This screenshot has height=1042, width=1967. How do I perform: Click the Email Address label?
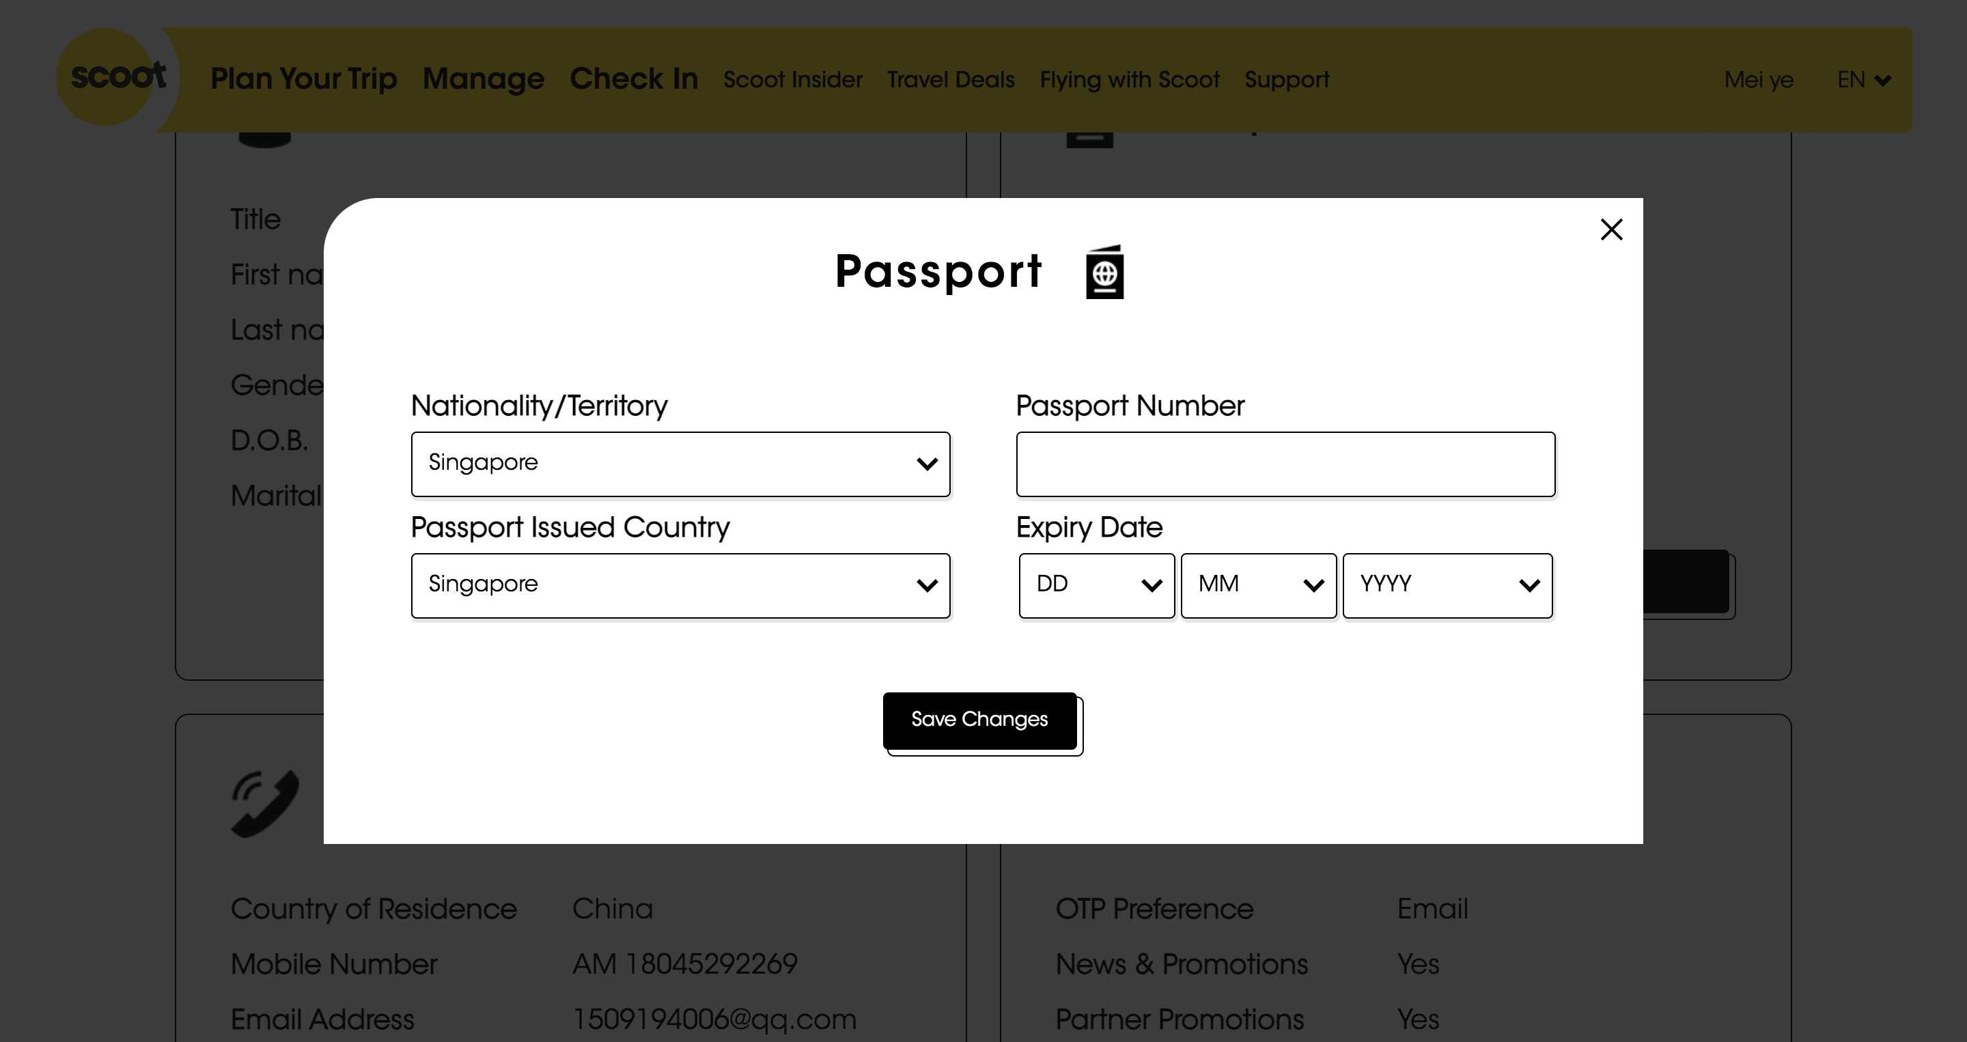pos(322,1019)
